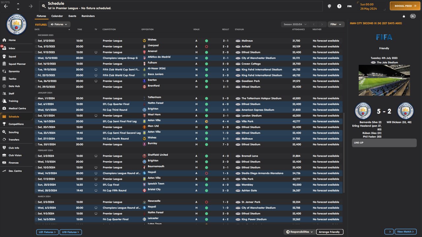The width and height of the screenshot is (422, 237).
Task: Open Home from the sidebar
Action: (x=12, y=40)
